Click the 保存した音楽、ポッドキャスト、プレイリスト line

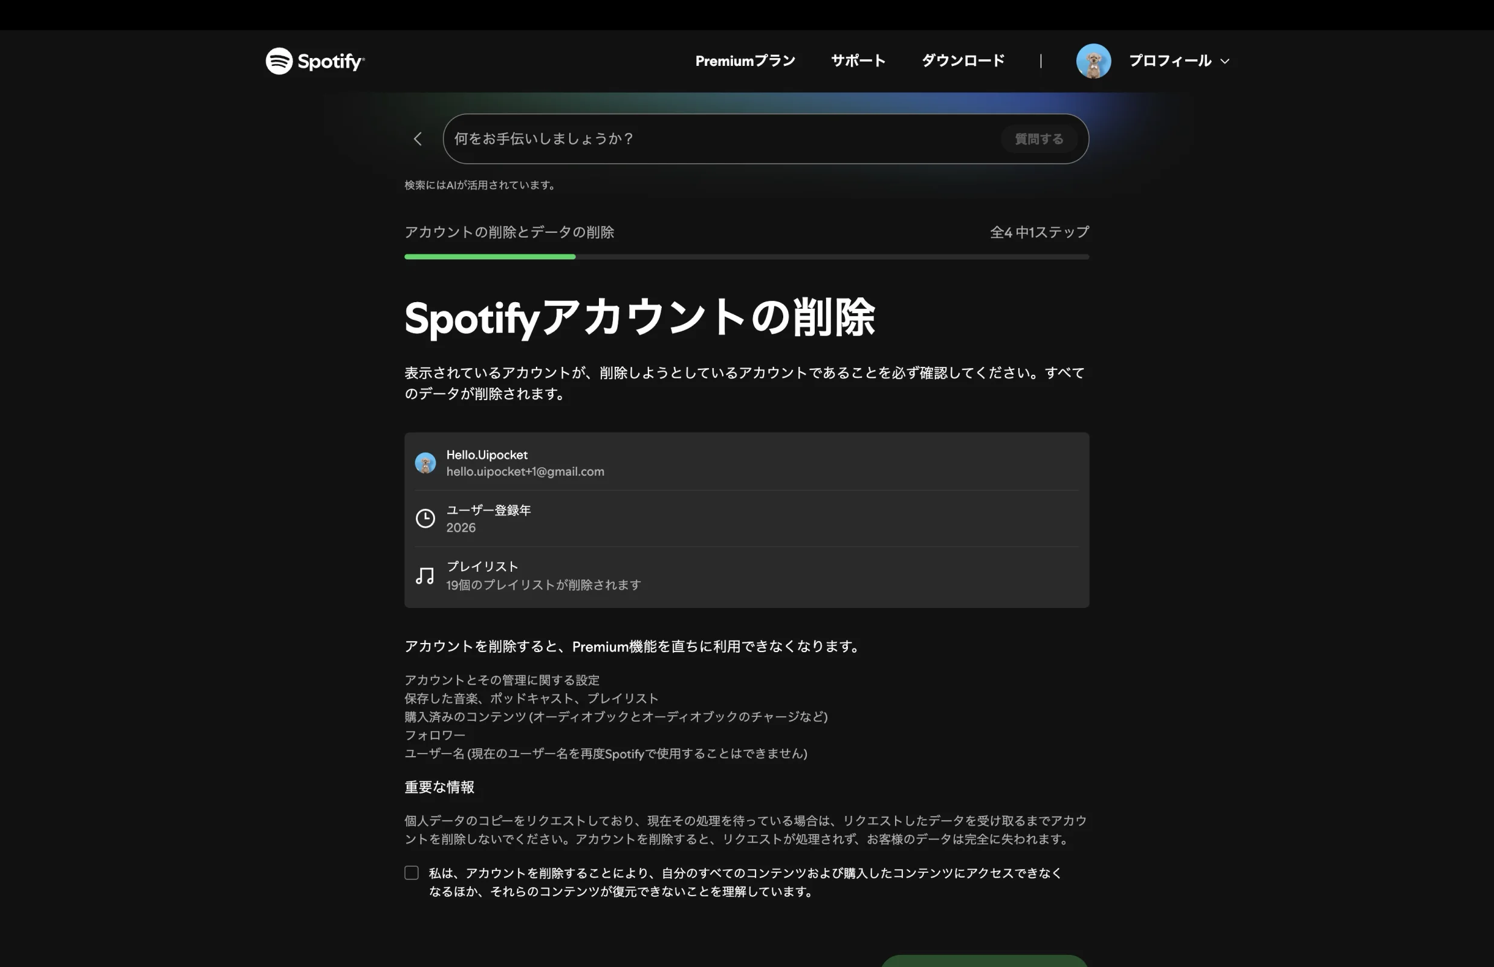tap(531, 698)
